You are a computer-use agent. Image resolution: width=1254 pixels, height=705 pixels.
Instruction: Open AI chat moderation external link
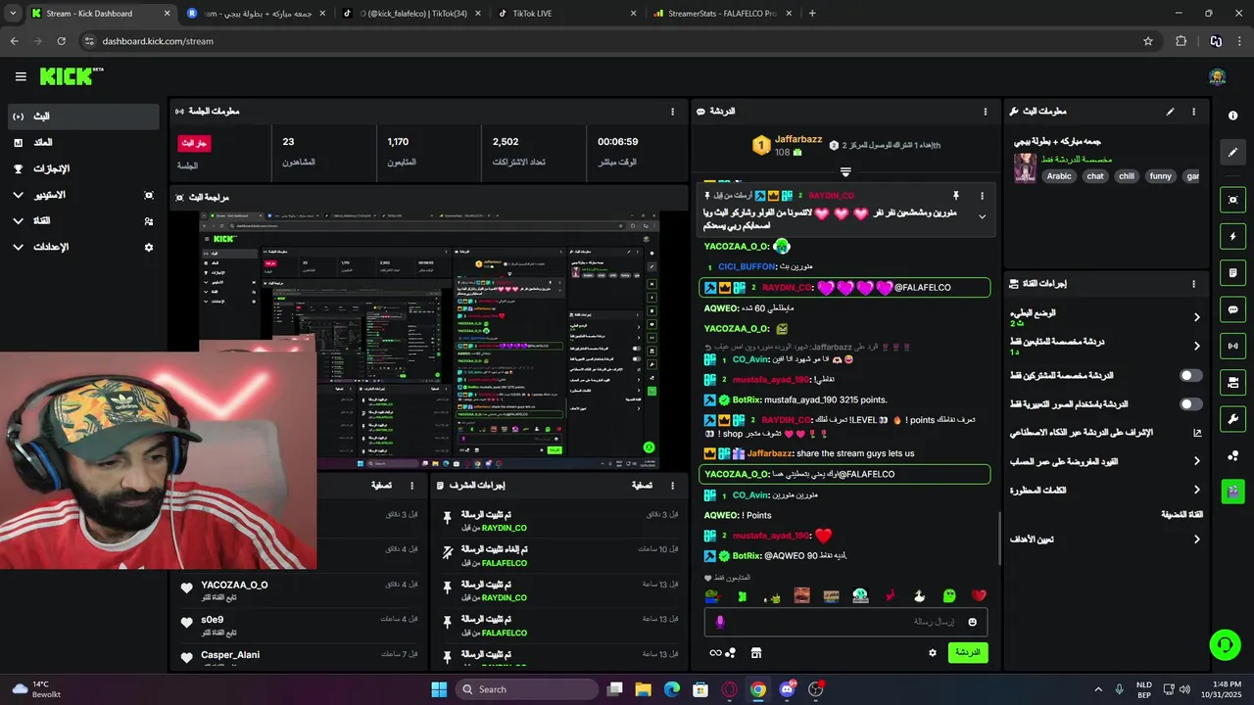[x=1196, y=432]
